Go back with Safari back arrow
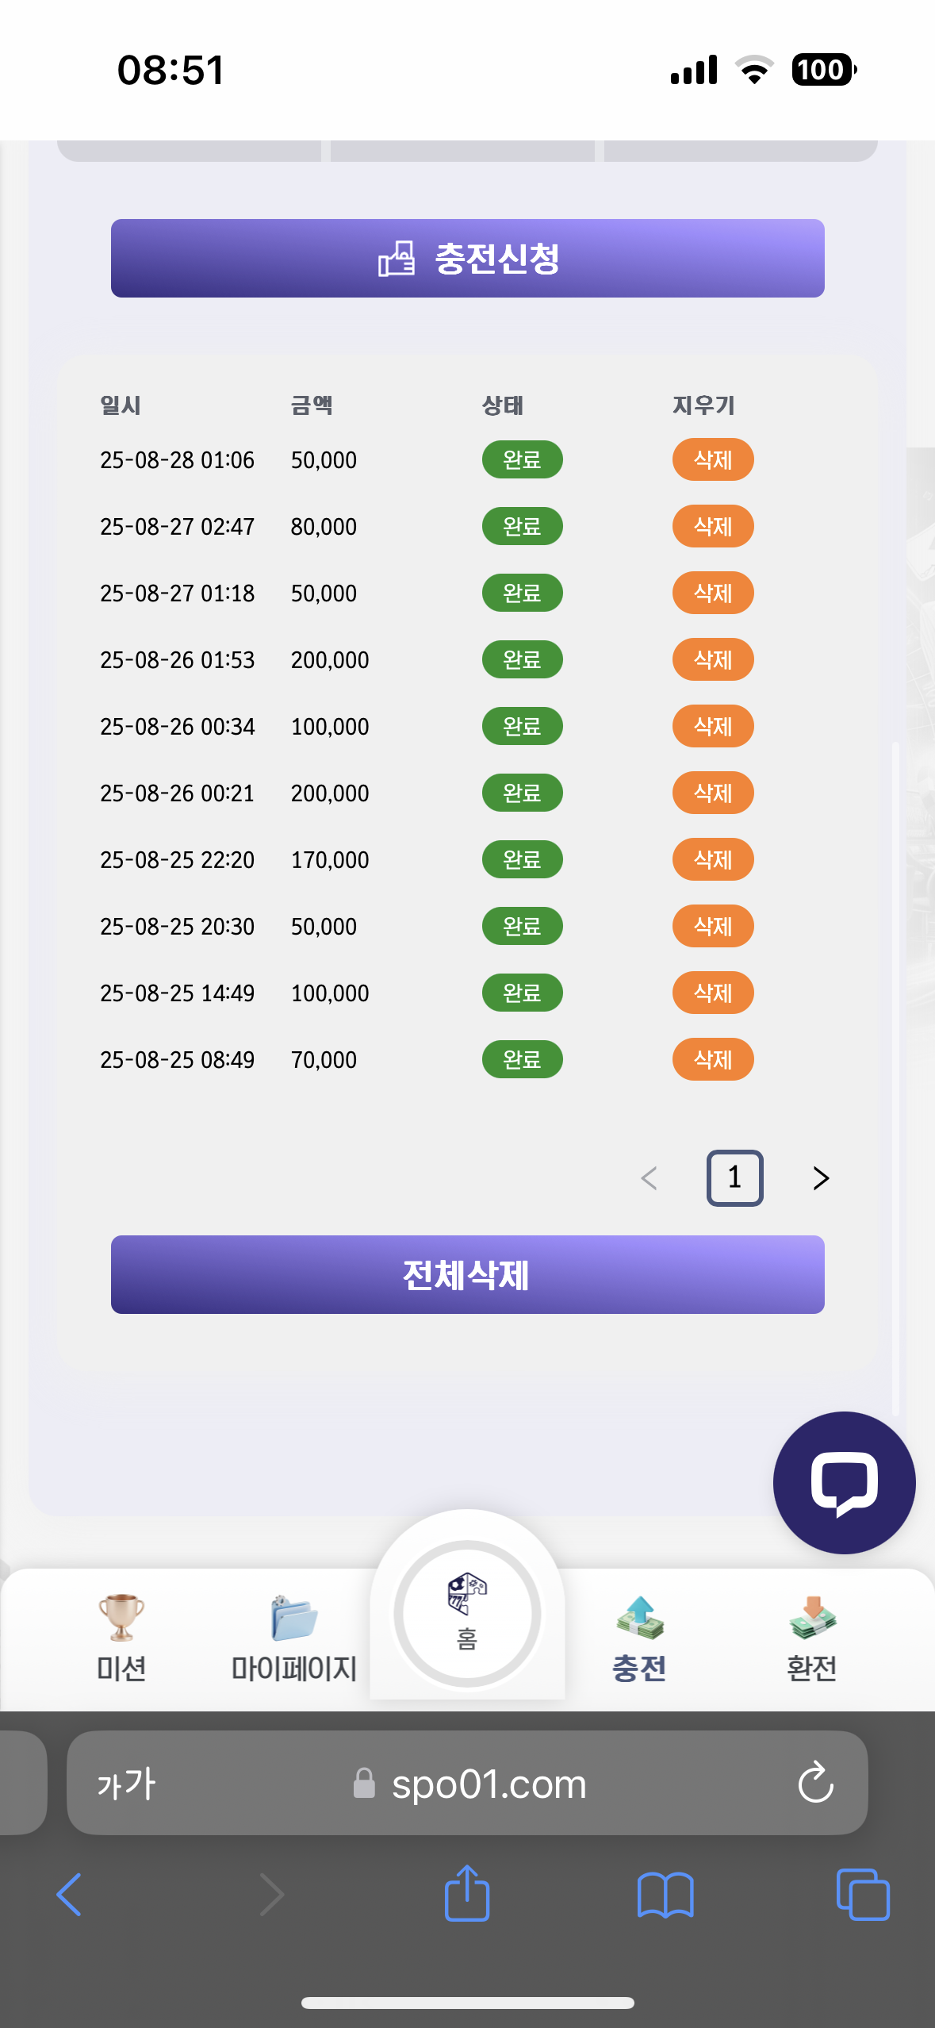 tap(70, 1895)
